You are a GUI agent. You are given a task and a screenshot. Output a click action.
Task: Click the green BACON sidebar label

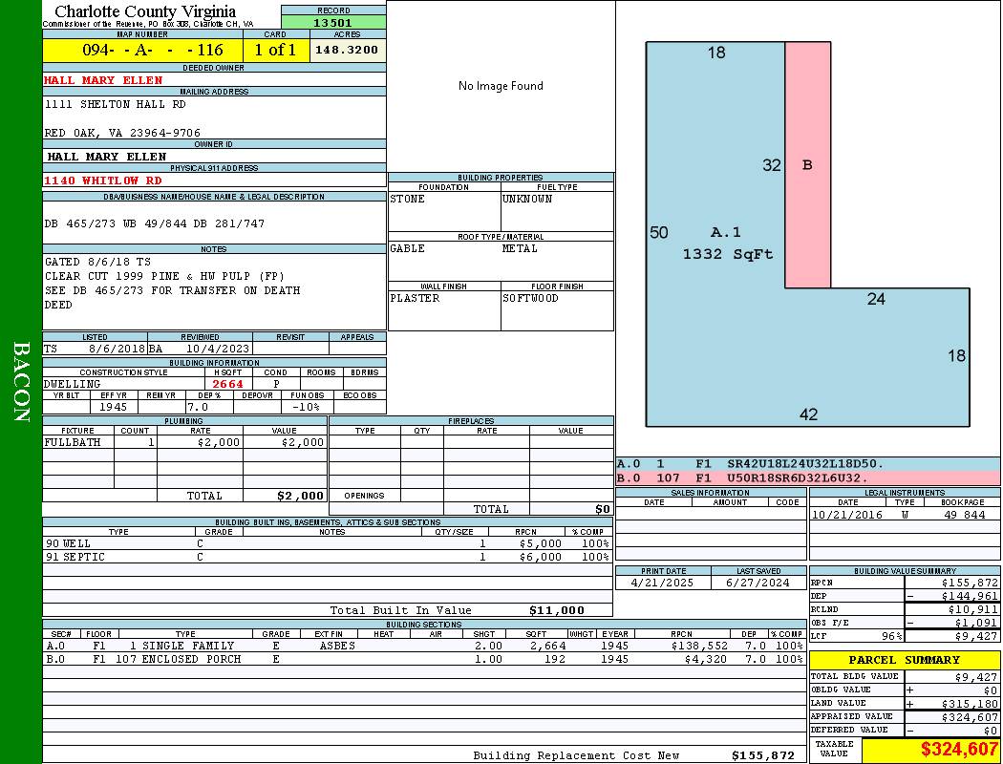point(21,382)
